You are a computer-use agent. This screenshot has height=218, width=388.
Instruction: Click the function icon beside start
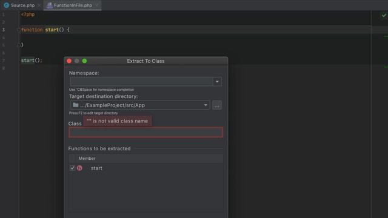[x=79, y=168]
